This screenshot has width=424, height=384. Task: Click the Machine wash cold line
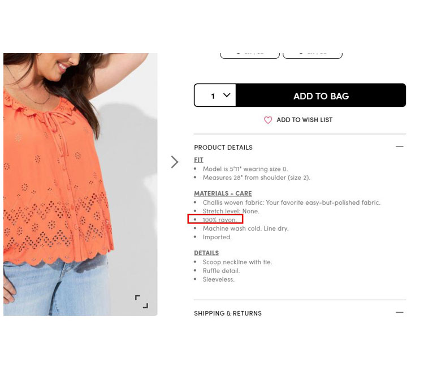pyautogui.click(x=245, y=228)
